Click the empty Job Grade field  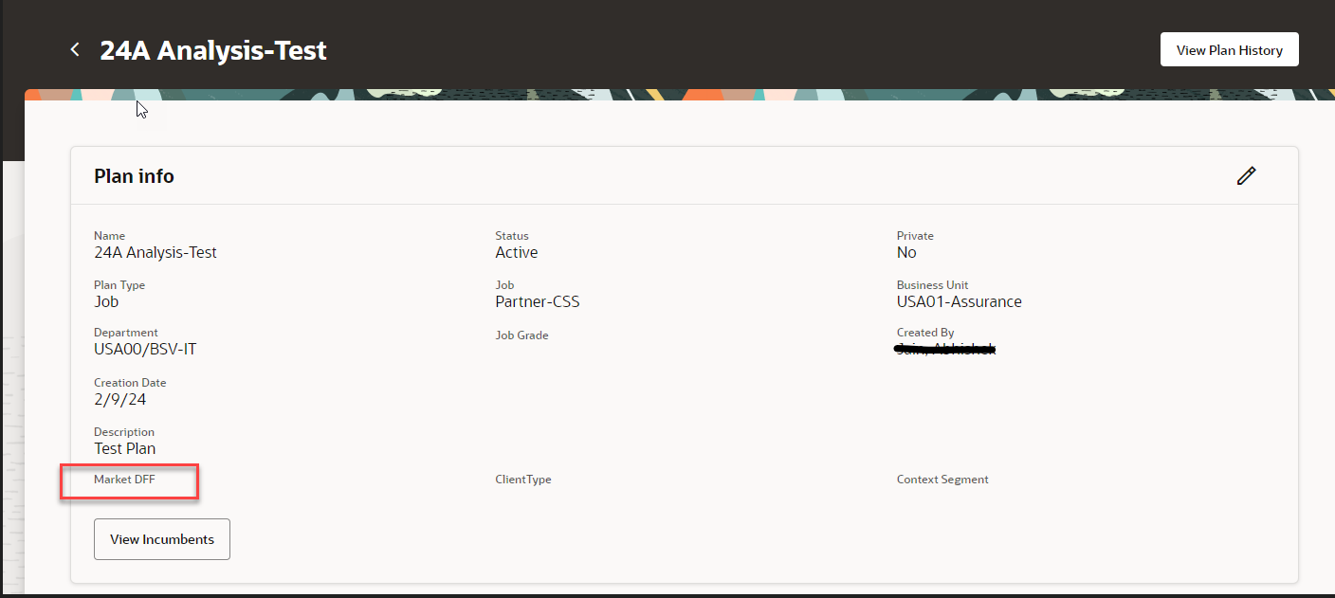(x=521, y=335)
